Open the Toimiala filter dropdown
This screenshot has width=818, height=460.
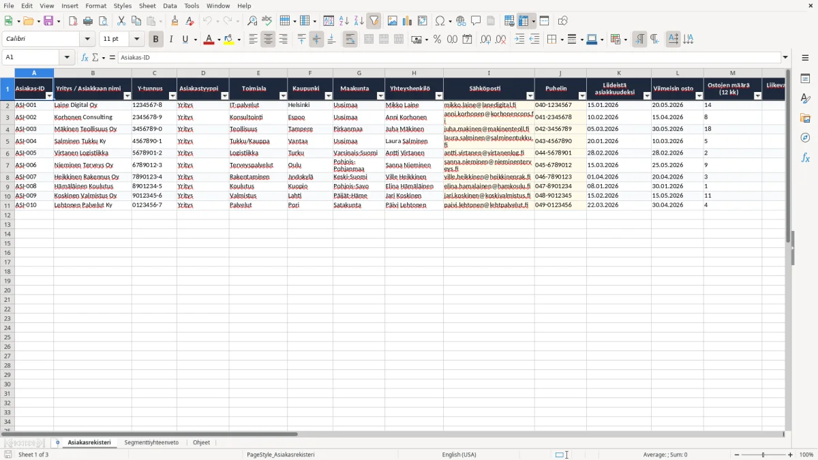pos(282,96)
